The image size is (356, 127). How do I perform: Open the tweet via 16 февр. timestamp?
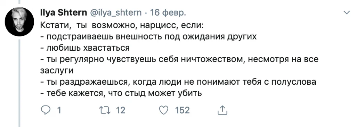tap(168, 13)
